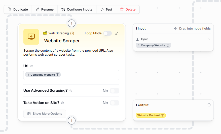Click the Website Scraper node title
The width and height of the screenshot is (221, 134).
click(62, 41)
